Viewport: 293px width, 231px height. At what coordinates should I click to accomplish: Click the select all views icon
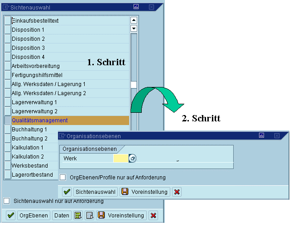[78, 216]
